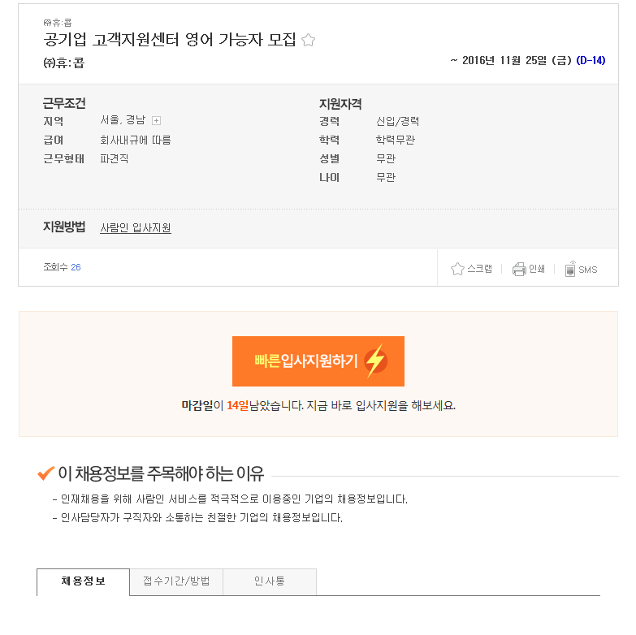636x635 pixels.
Task: Click the lightning bolt icon on apply button
Action: [375, 361]
